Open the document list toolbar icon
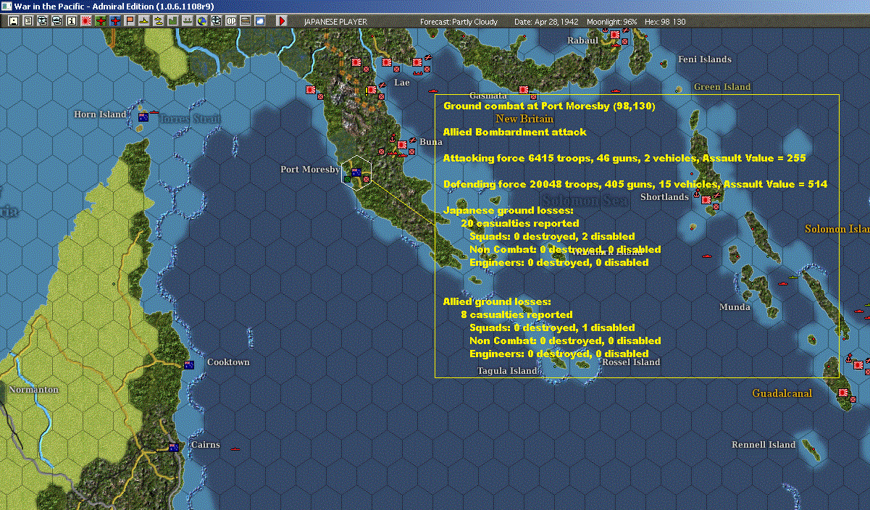The width and height of the screenshot is (870, 510). tap(28, 21)
